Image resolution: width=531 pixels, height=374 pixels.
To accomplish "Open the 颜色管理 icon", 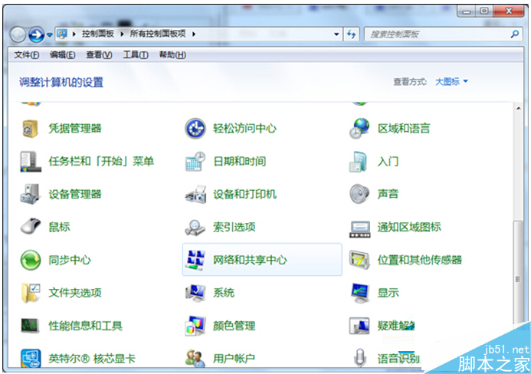I will click(195, 326).
